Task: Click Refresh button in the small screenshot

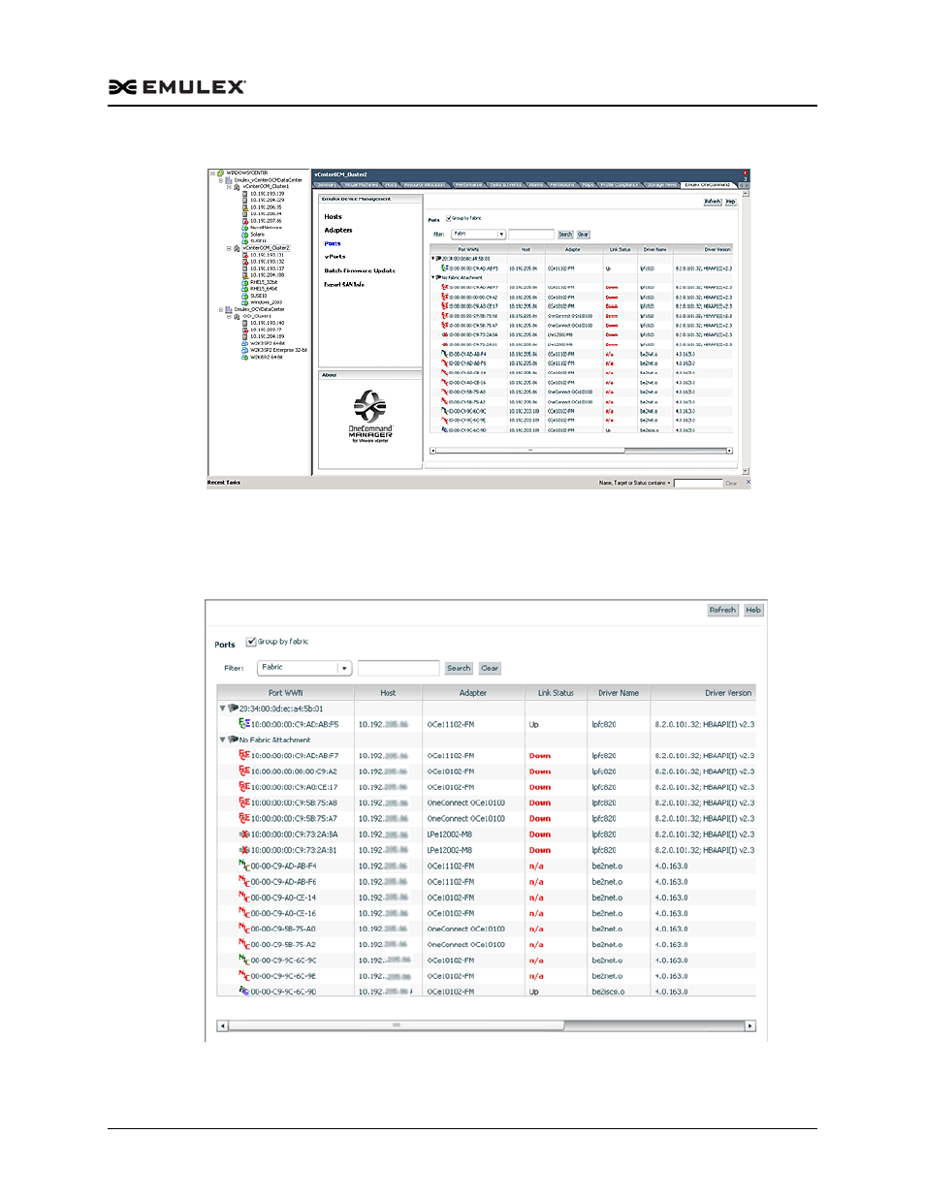Action: point(713,202)
